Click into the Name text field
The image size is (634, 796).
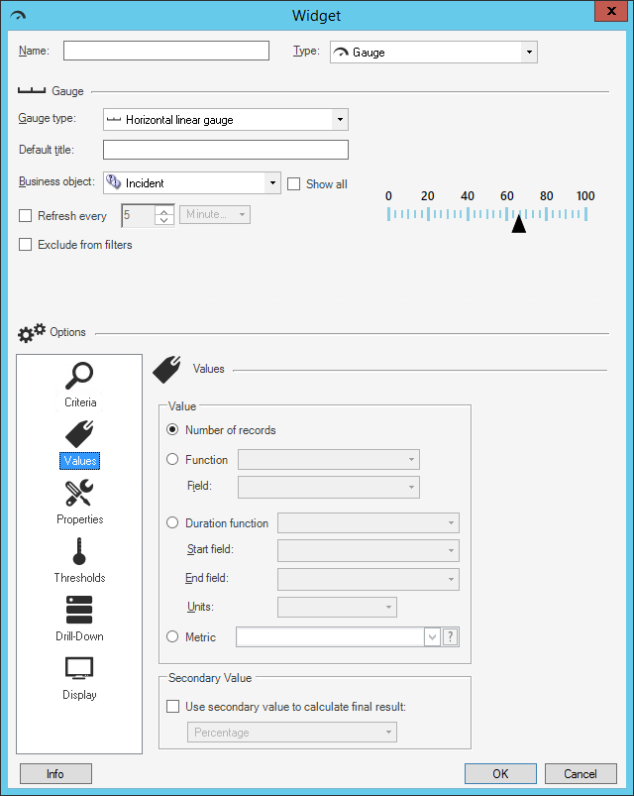(166, 51)
